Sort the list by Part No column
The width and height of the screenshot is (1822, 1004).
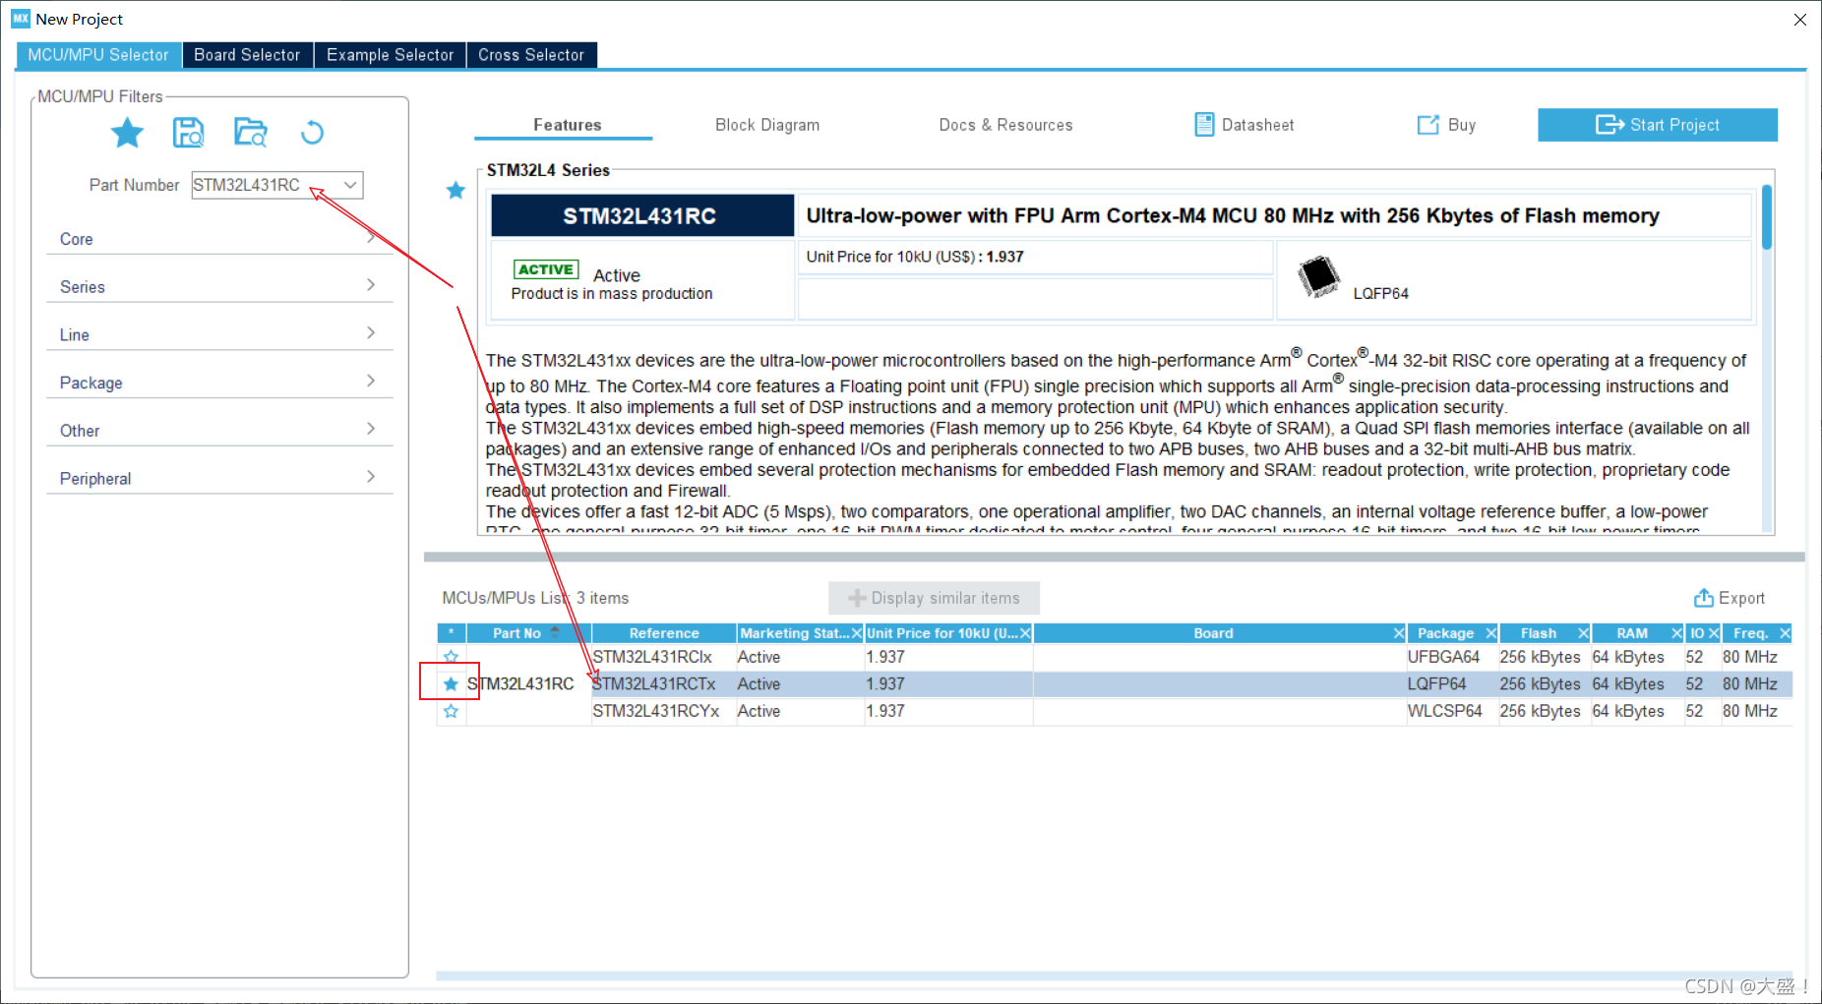(526, 633)
